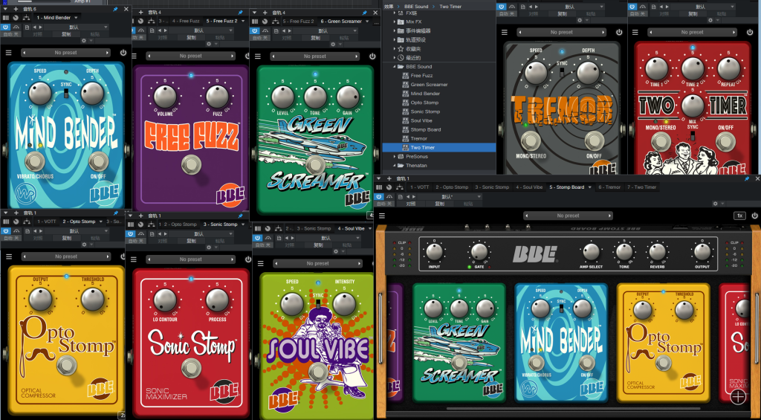Click Free Fuzz pedal footswitch
761x420 pixels.
(x=191, y=165)
